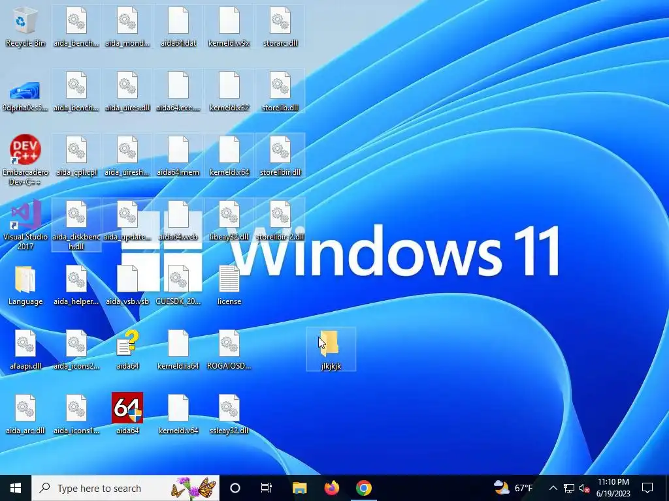
Task: Select the ROGAIOSD file icon
Action: coord(229,349)
